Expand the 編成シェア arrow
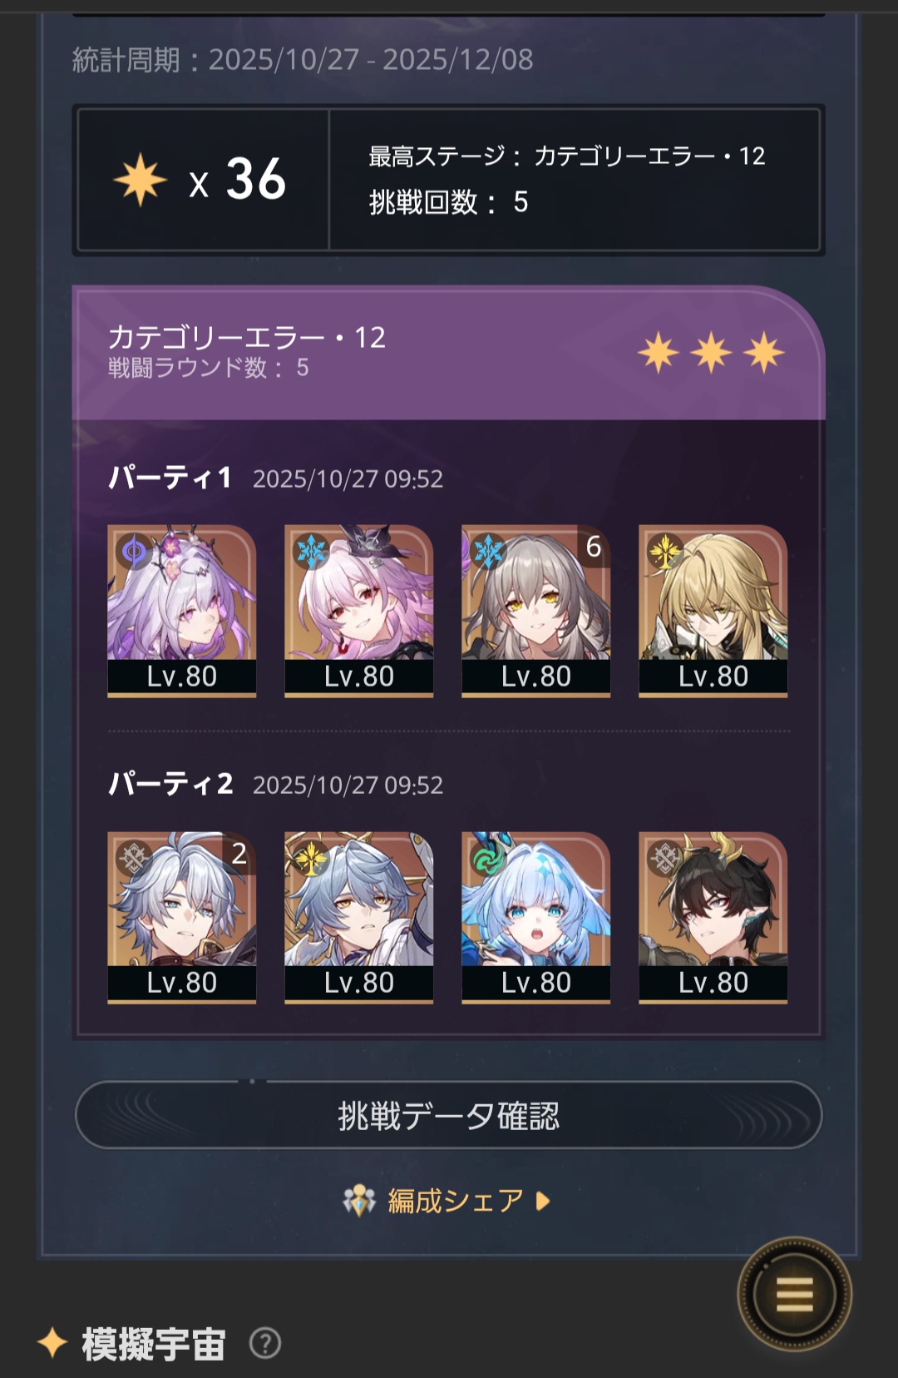Image resolution: width=898 pixels, height=1378 pixels. (x=543, y=1201)
